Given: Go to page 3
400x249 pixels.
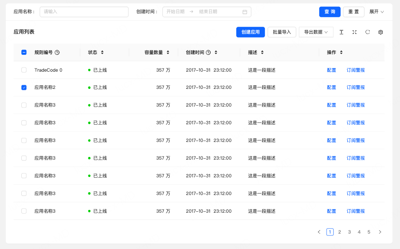Looking at the screenshot, I should pos(349,232).
